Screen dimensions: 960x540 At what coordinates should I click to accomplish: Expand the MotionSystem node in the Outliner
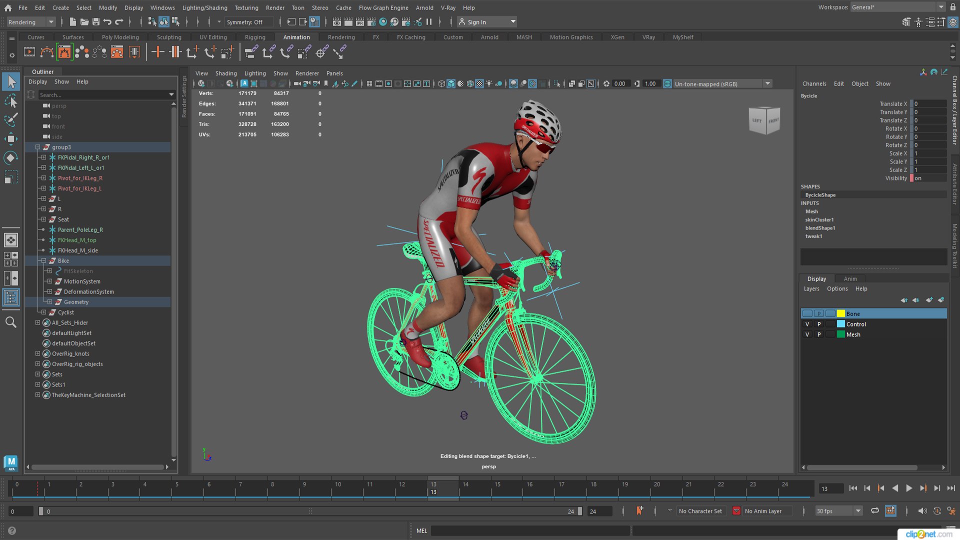[49, 281]
